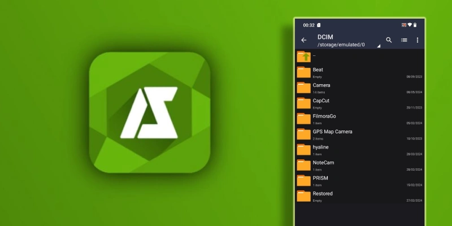Tap the Wi-Fi status icon
The width and height of the screenshot is (452, 226).
410,25
